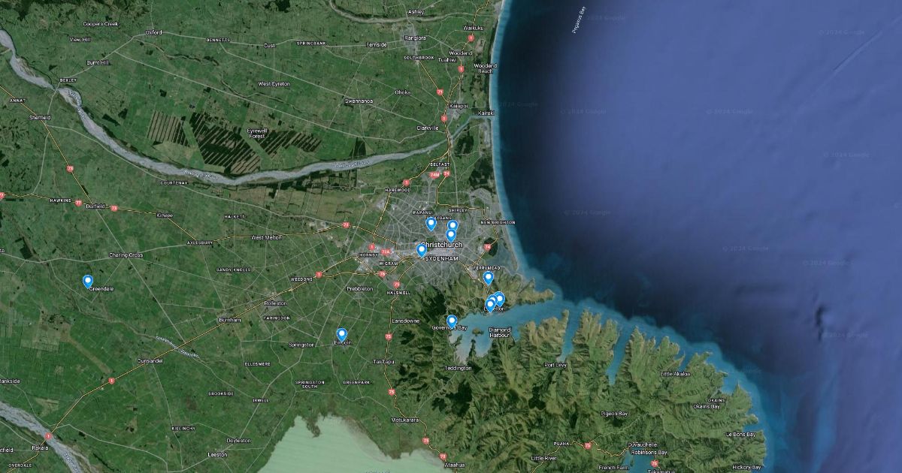Click the Darfield label
This screenshot has width=902, height=473.
coord(95,206)
